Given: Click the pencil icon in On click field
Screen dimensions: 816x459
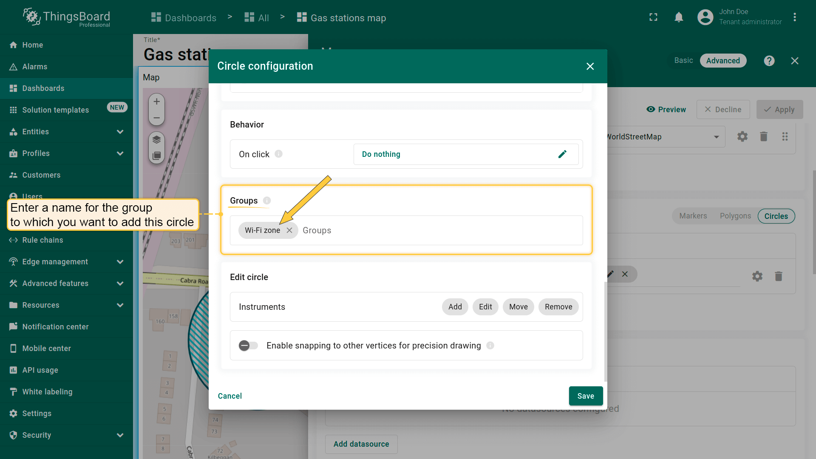Looking at the screenshot, I should tap(562, 154).
